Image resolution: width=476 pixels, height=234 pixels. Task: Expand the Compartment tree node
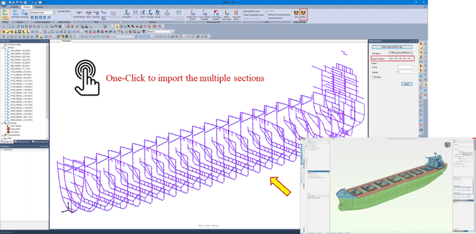(x=2, y=135)
